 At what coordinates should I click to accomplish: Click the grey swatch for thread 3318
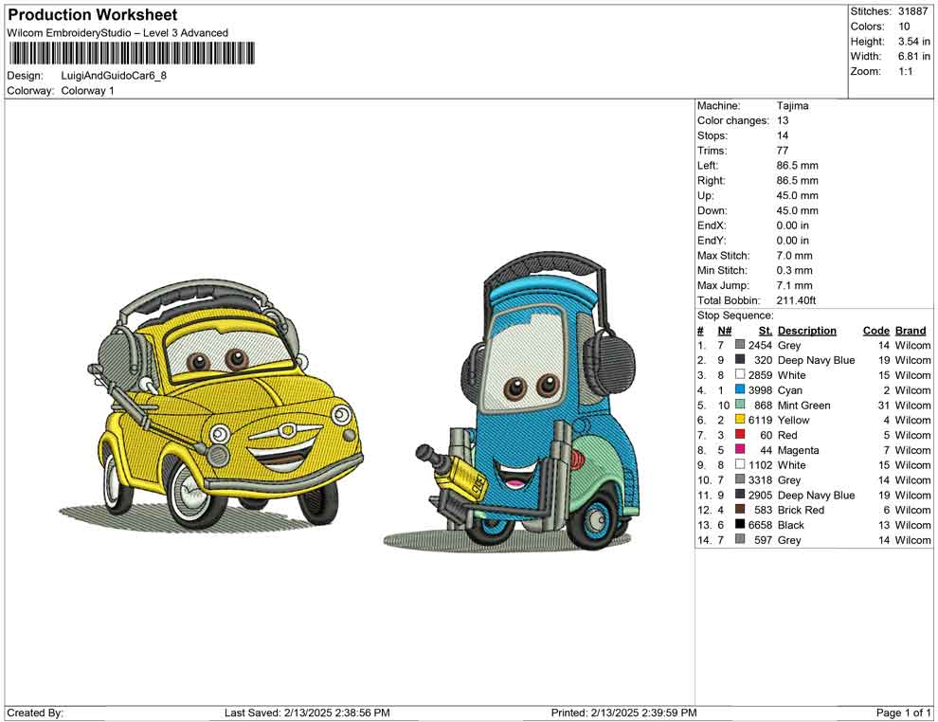(740, 479)
